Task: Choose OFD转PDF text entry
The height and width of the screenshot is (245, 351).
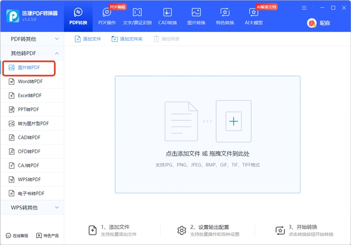Action: (29, 152)
